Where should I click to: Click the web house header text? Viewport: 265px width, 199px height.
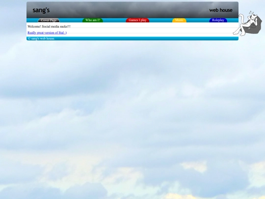[221, 10]
